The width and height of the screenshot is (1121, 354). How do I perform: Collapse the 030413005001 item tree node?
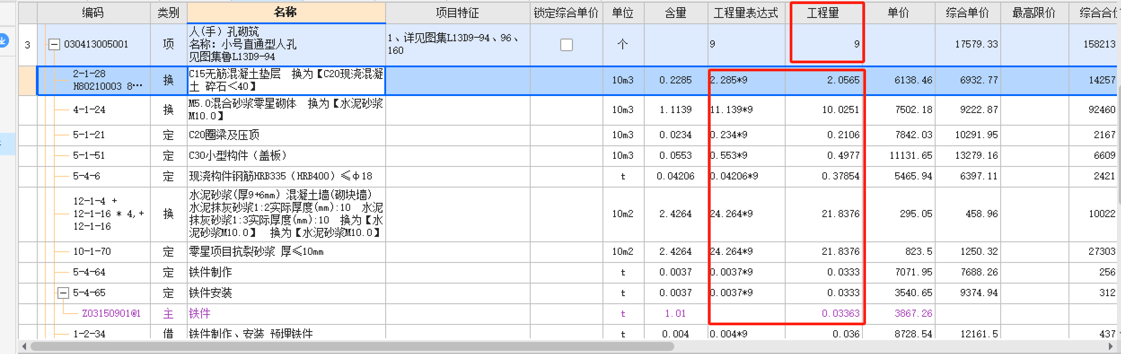coord(54,44)
